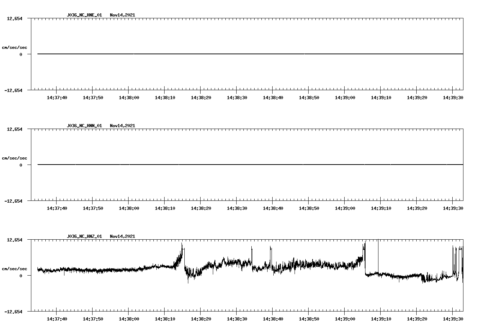
Task: Click the 14:37:50 time label under HNN plot
Action: (x=93, y=208)
